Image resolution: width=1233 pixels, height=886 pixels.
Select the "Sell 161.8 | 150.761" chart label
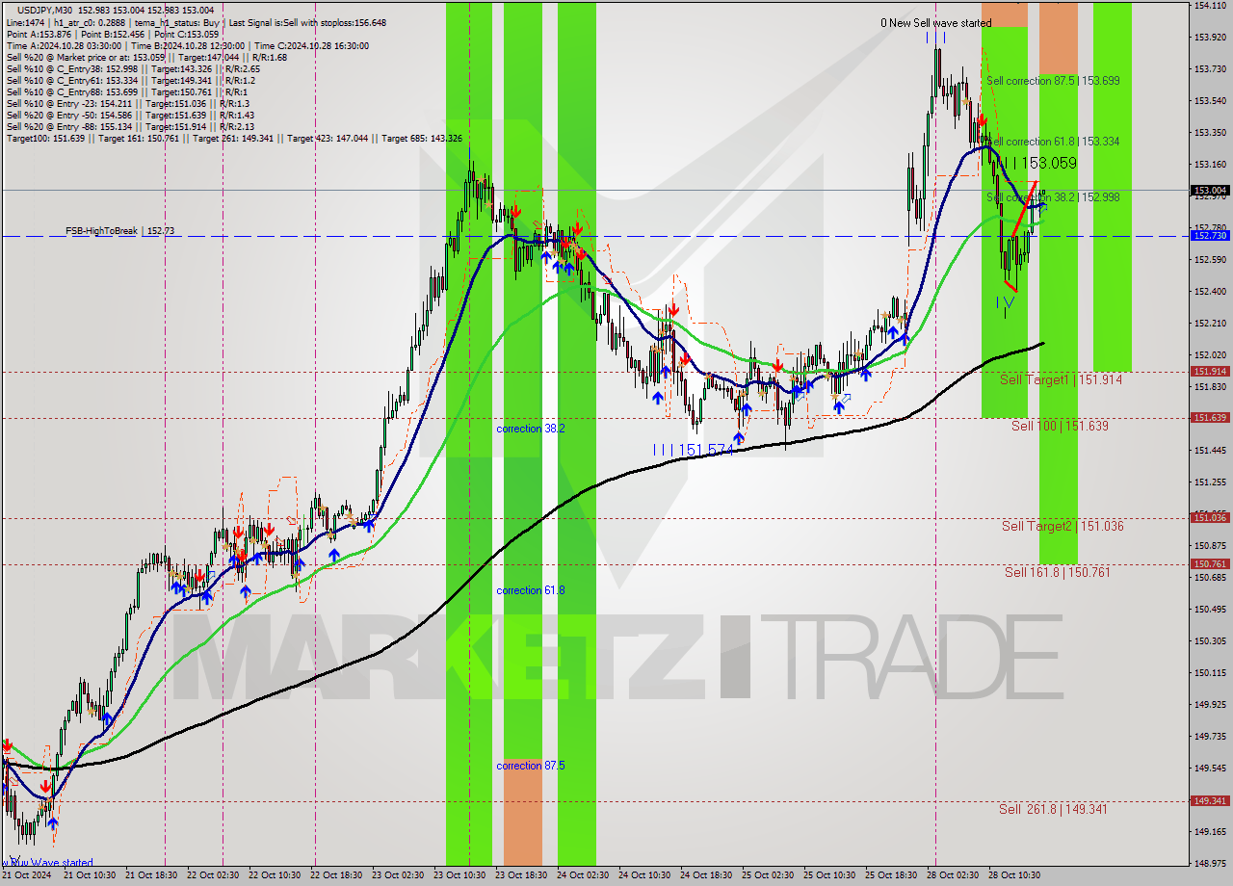click(1057, 573)
